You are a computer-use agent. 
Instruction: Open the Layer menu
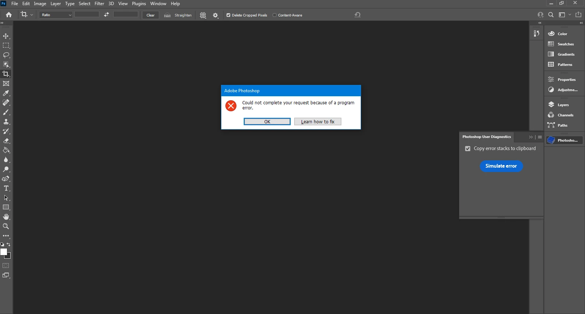[56, 4]
